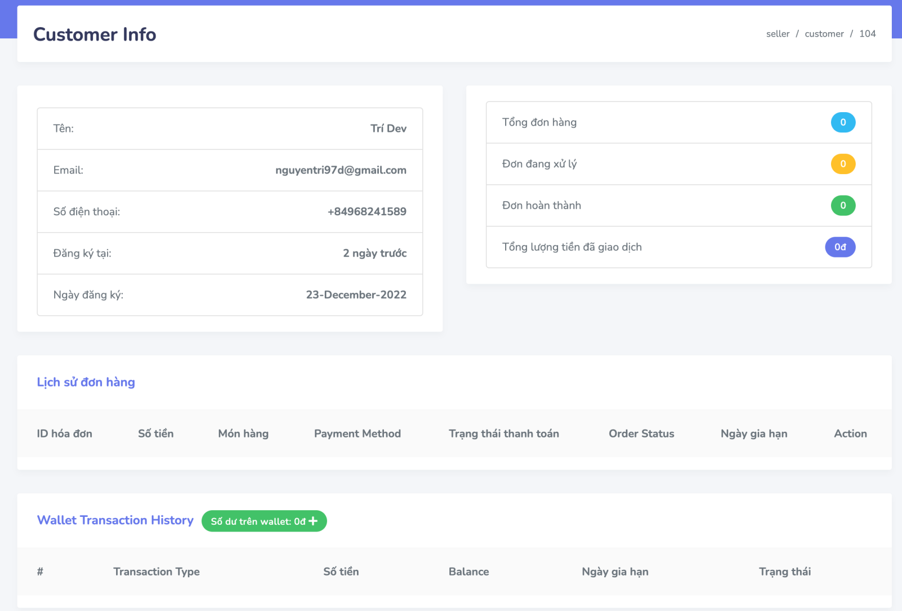Click the phone number +84968241589
The image size is (902, 611).
[366, 212]
